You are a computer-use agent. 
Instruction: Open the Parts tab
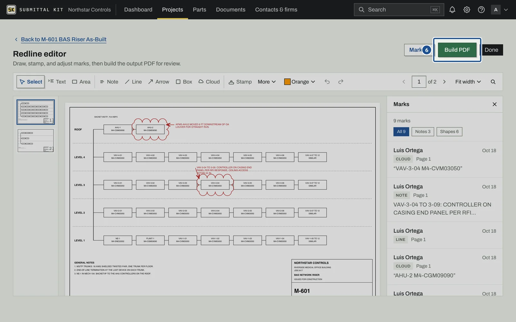(199, 10)
